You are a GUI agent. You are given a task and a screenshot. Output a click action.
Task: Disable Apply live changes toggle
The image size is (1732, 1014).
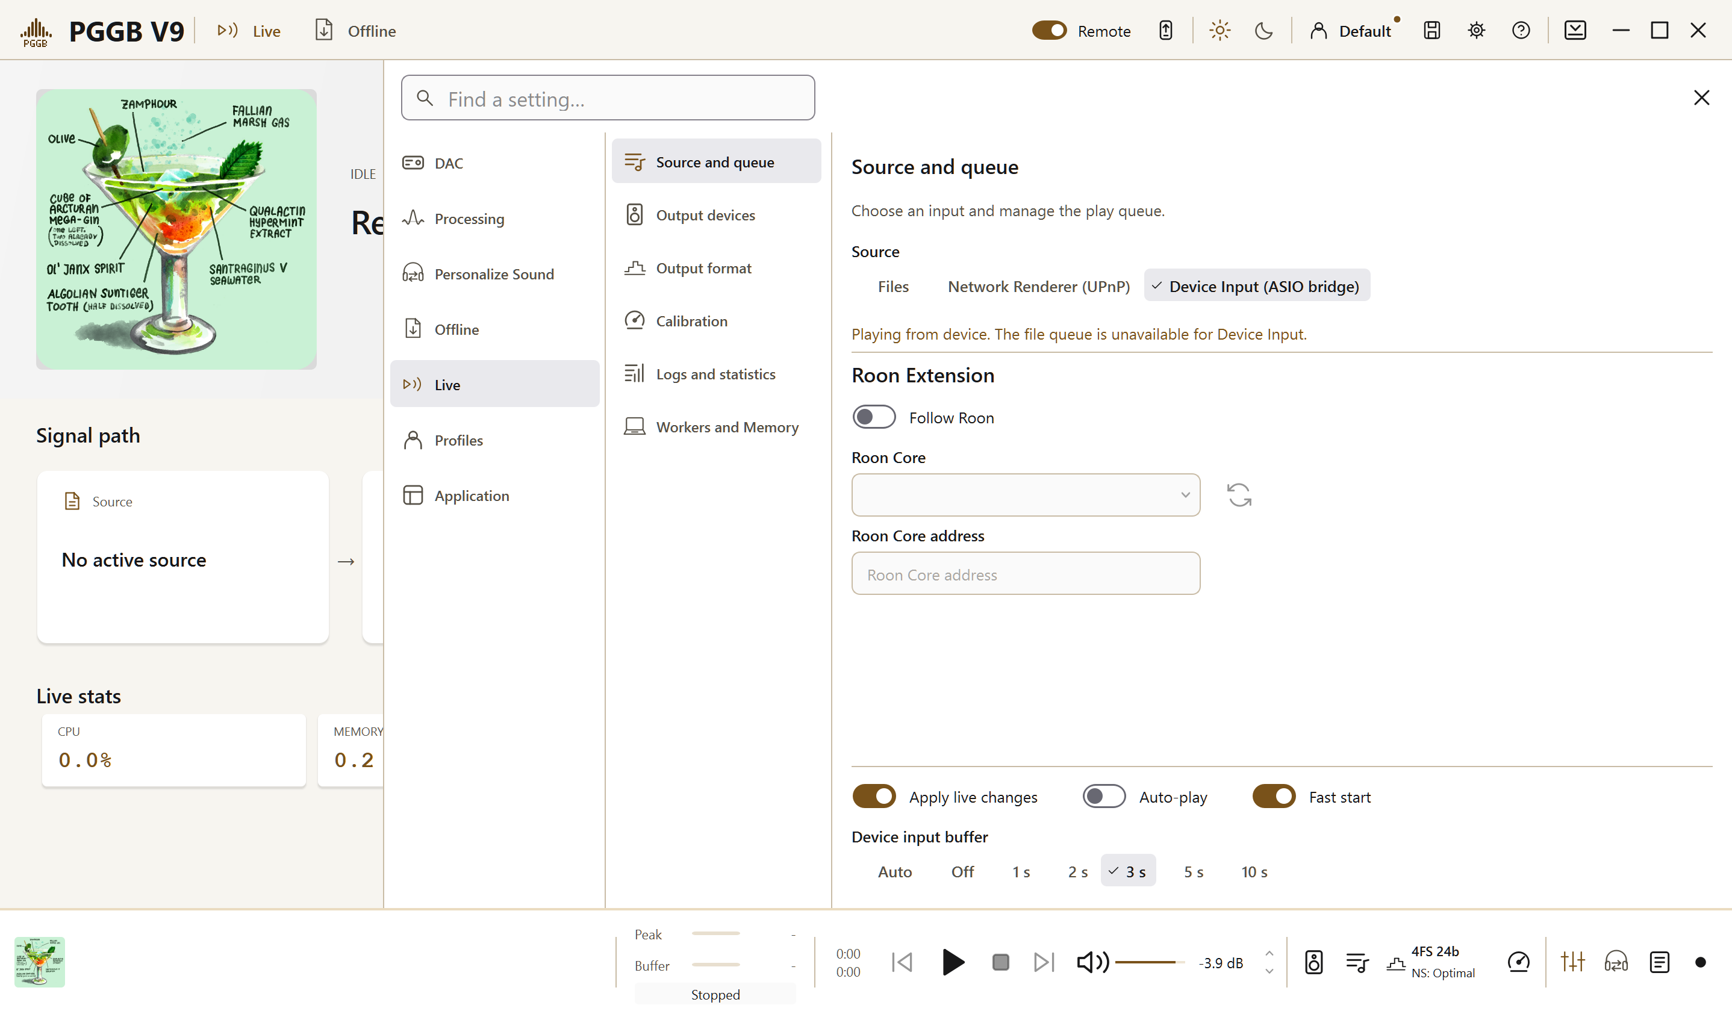(874, 796)
